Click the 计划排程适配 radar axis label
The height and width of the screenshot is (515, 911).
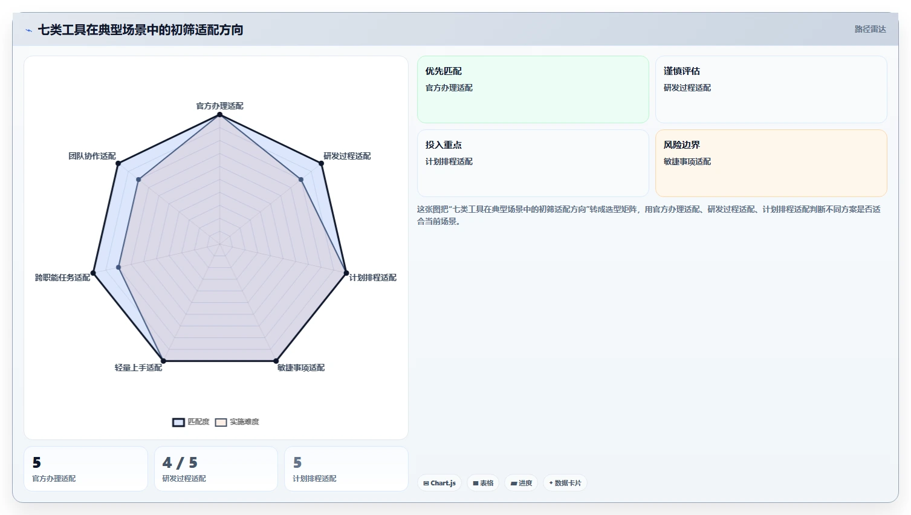[373, 277]
